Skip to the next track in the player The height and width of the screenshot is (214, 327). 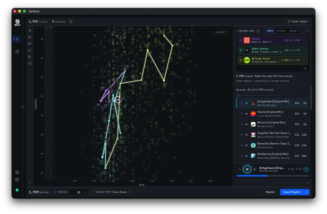(x=255, y=169)
